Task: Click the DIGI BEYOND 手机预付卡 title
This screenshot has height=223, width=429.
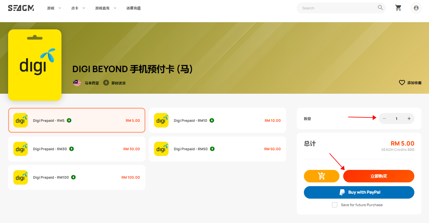Action: (x=133, y=69)
